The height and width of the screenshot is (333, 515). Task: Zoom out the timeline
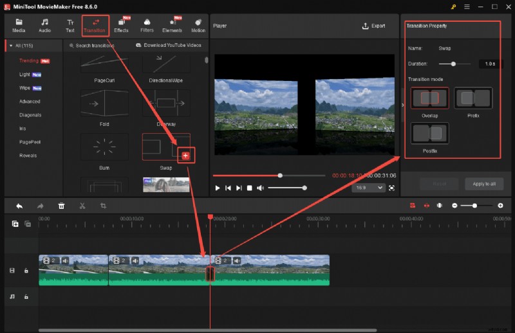pos(454,206)
